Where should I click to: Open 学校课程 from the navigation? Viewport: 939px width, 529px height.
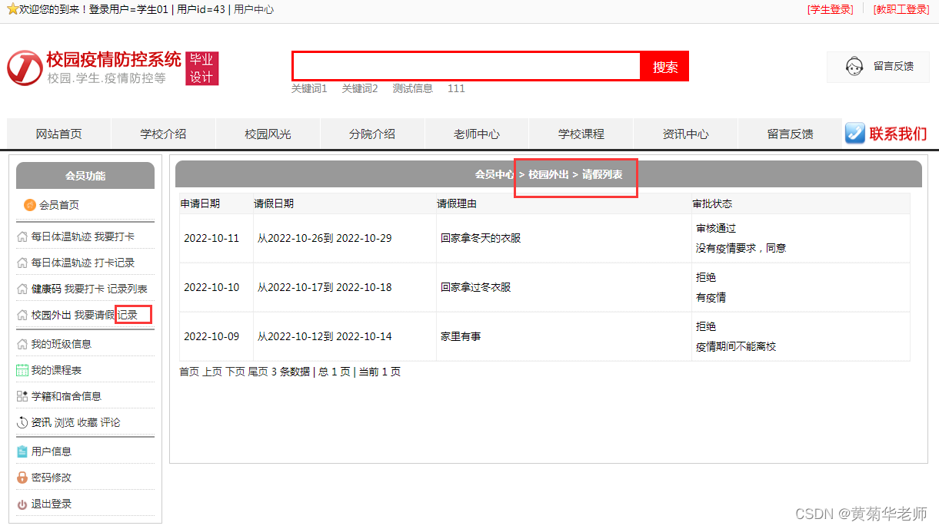pyautogui.click(x=581, y=134)
